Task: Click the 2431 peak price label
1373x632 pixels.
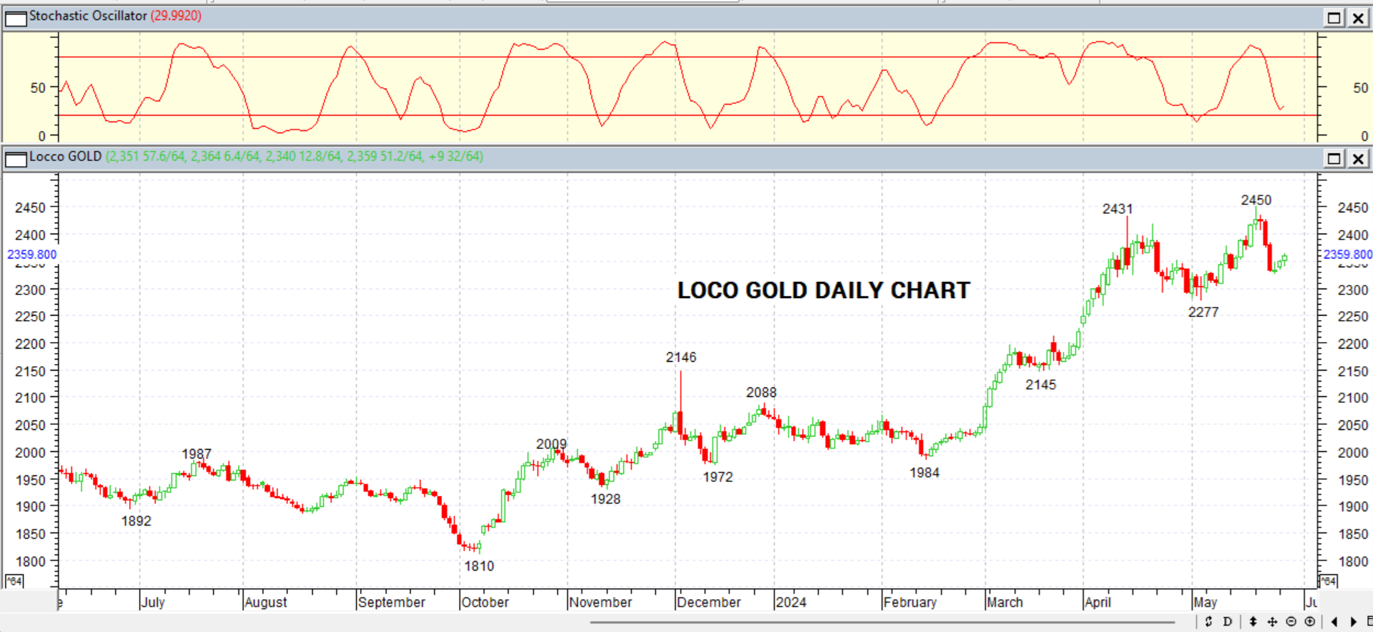Action: [1117, 209]
